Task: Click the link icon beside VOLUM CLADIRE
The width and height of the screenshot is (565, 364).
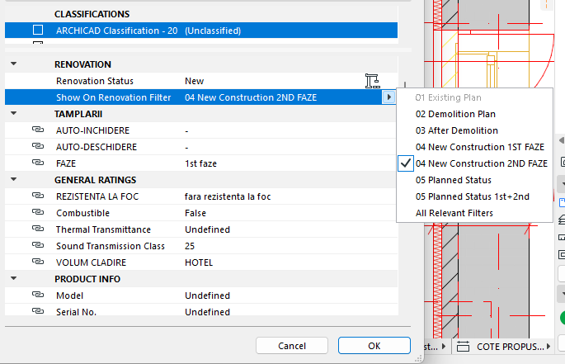Action: (x=37, y=262)
